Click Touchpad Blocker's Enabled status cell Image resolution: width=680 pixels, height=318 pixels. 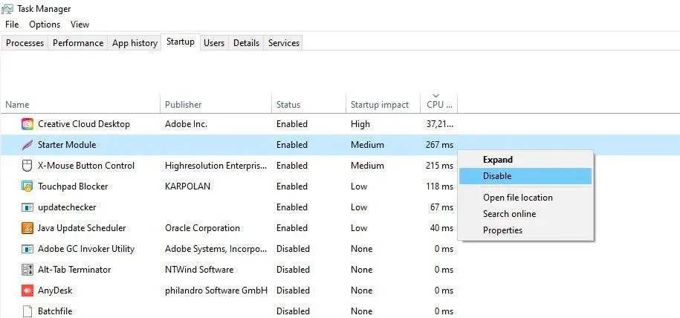tap(292, 186)
